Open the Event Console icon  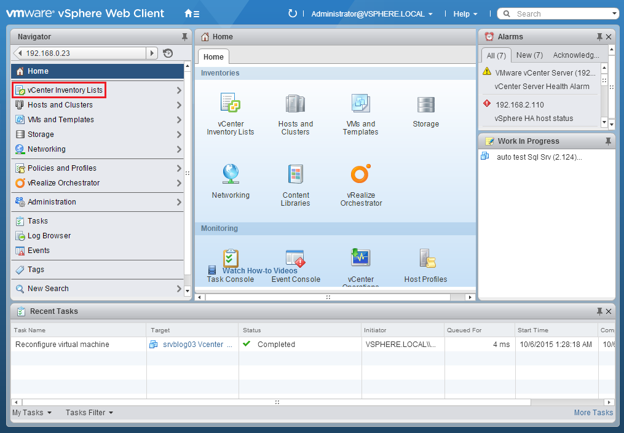[296, 258]
